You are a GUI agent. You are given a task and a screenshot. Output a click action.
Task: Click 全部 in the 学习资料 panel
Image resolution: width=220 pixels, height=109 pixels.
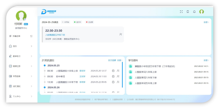point(206,60)
